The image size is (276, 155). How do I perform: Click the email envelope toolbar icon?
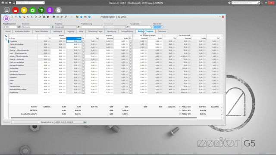(58, 17)
